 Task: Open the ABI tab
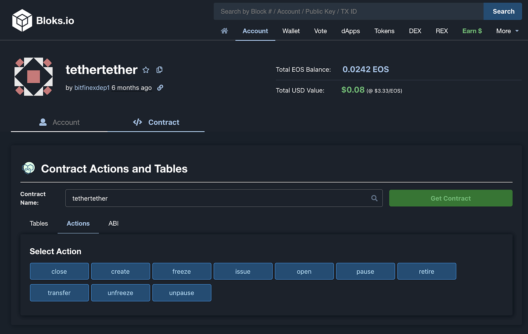pyautogui.click(x=114, y=223)
